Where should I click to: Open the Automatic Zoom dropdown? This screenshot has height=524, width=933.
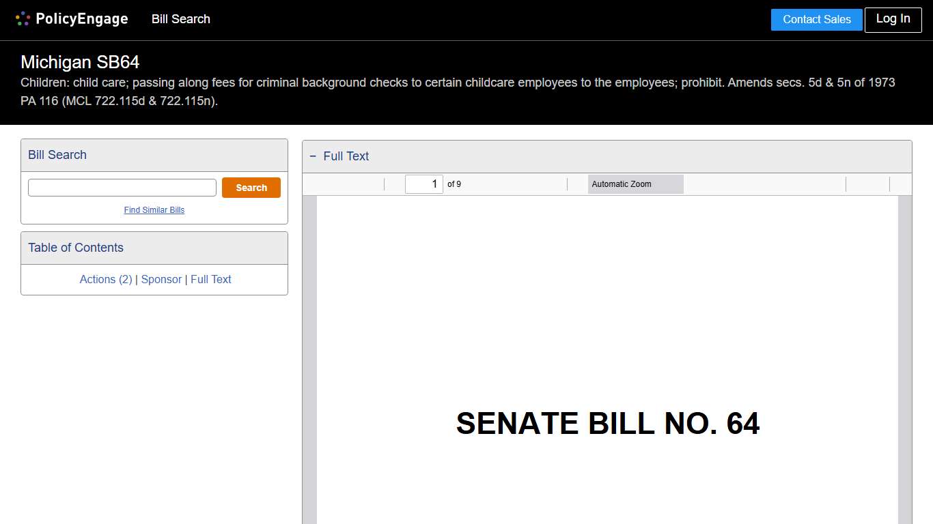(x=635, y=184)
